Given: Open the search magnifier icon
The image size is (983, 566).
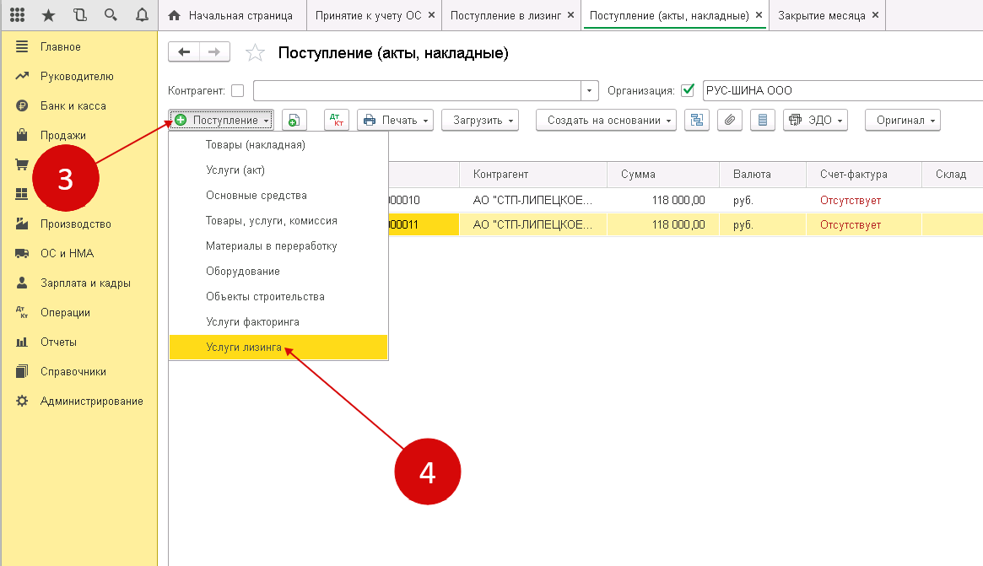Looking at the screenshot, I should (x=111, y=15).
